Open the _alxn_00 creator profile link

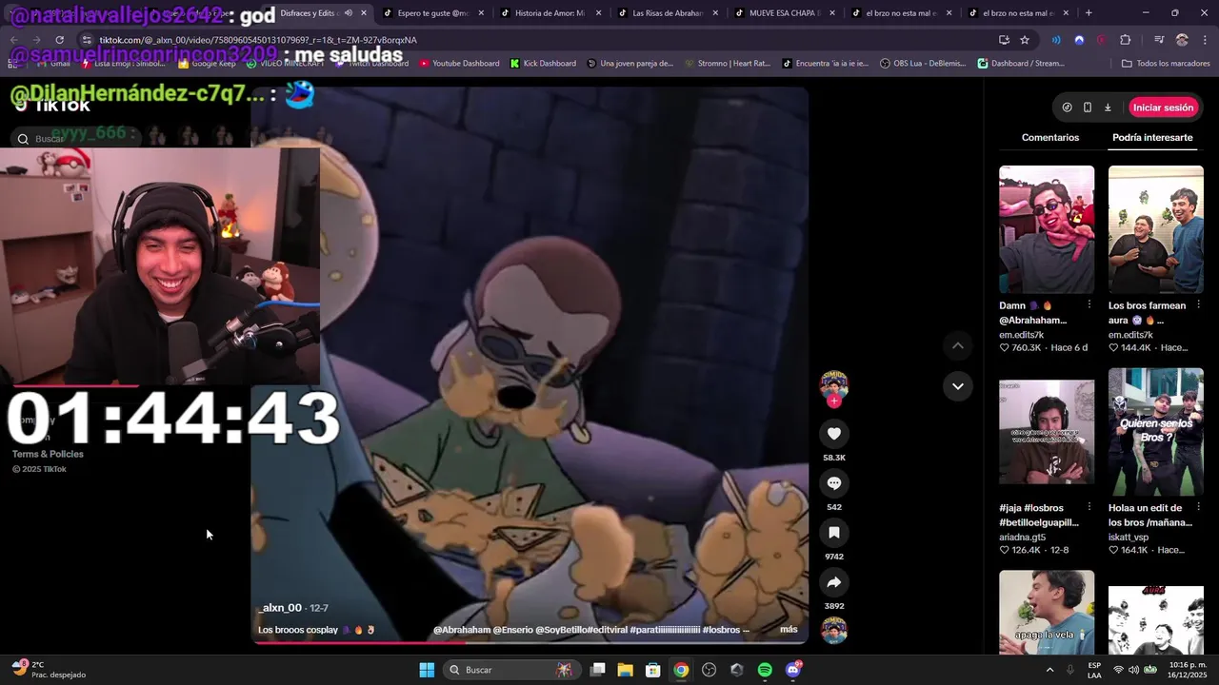click(280, 608)
